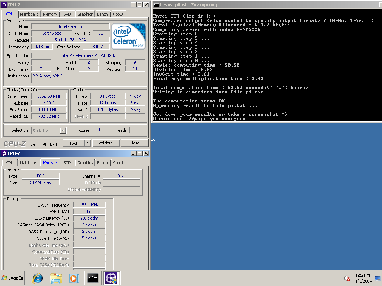Click the memory Type value DDR
The height and width of the screenshot is (286, 382).
(x=41, y=176)
